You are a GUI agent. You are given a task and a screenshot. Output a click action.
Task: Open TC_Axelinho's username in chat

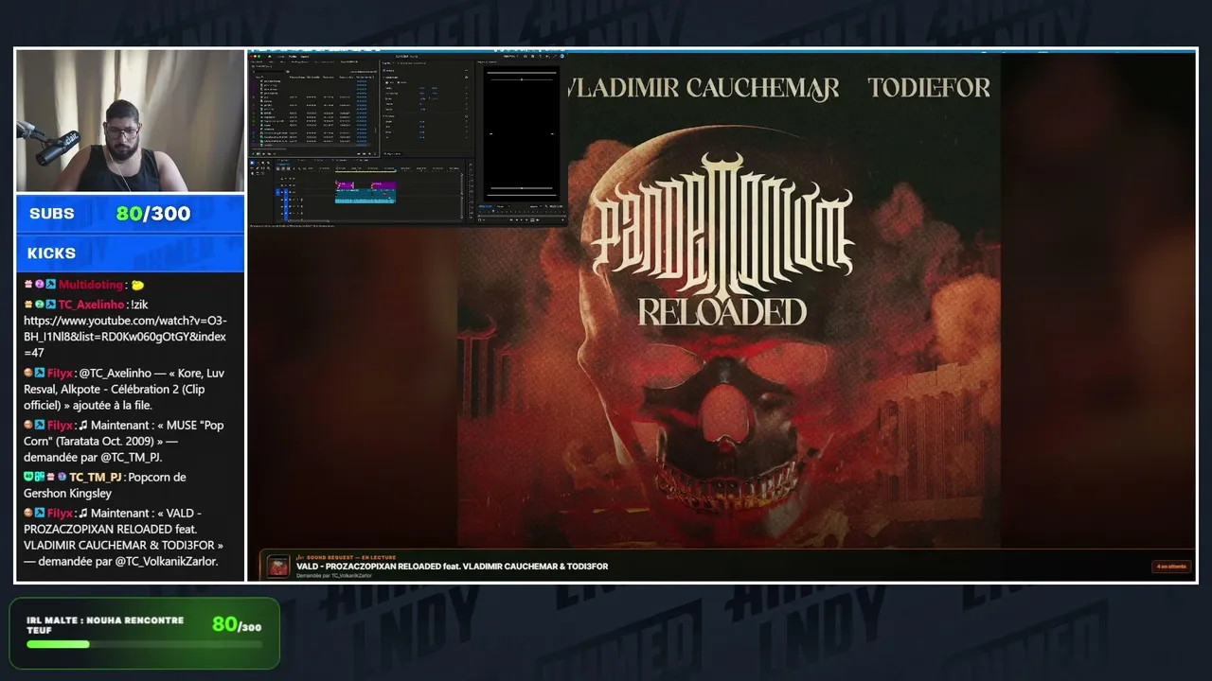coord(92,305)
